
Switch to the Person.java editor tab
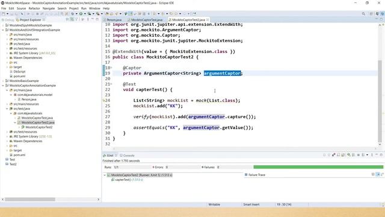(114, 20)
